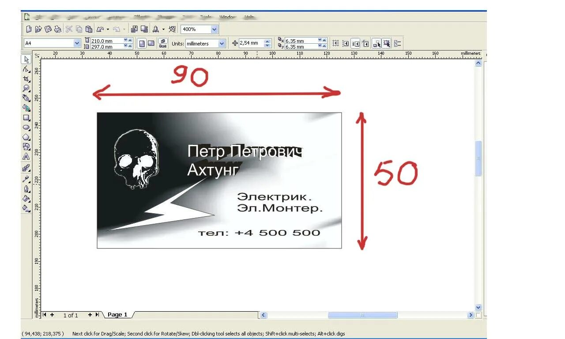Viewport: 565px width, 339px height.
Task: Select the Ellipse tool
Action: click(26, 128)
